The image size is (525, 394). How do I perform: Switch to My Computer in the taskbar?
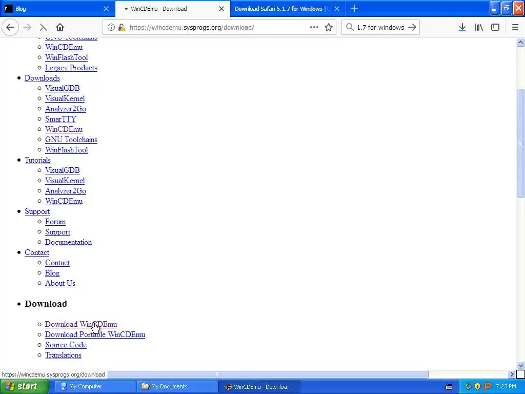pyautogui.click(x=95, y=387)
